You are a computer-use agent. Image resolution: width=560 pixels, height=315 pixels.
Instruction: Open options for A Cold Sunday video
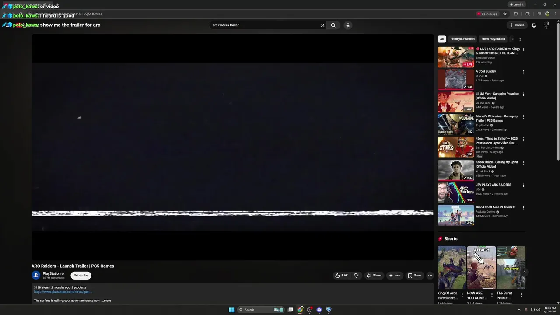[x=523, y=72]
